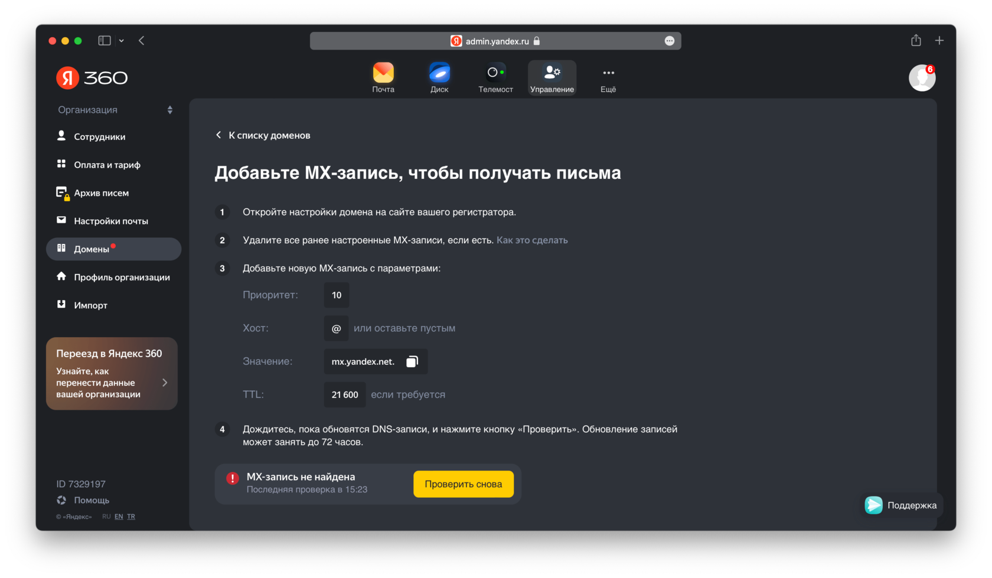
Task: Click the Сотрудники person icon
Action: [61, 136]
